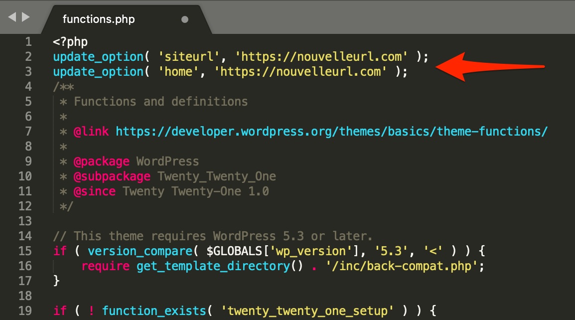Click line number 1 in the gutter

tap(28, 42)
